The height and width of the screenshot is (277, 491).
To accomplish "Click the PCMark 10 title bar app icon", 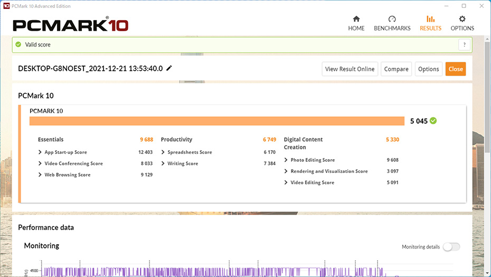I will pos(6,6).
